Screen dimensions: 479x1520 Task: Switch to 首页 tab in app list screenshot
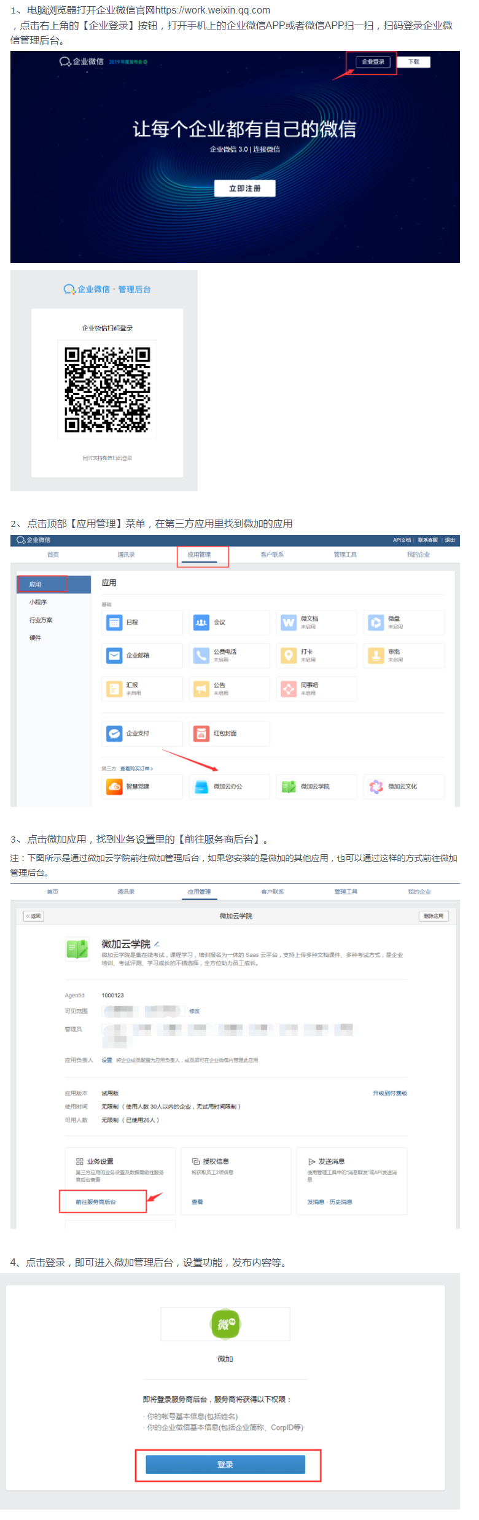[x=53, y=555]
